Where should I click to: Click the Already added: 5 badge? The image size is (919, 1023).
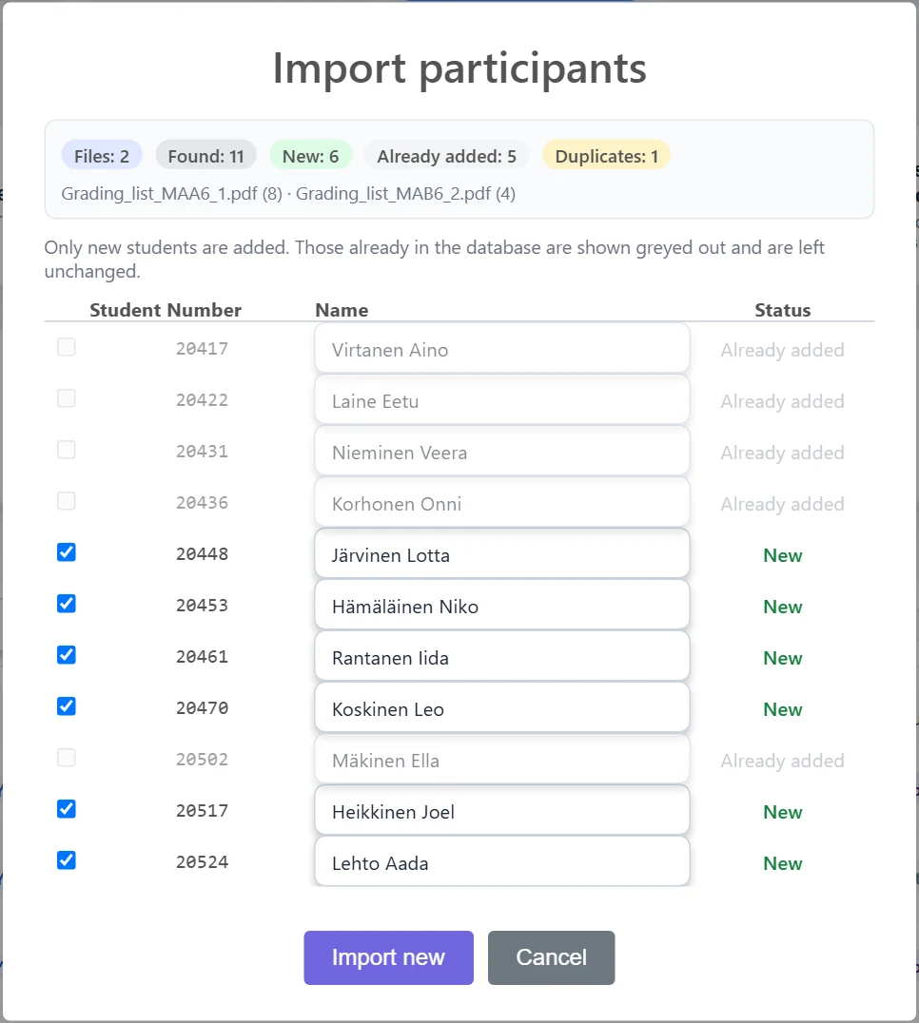tap(446, 156)
